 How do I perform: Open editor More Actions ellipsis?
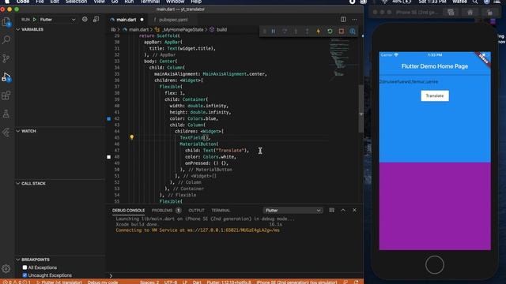(x=354, y=19)
